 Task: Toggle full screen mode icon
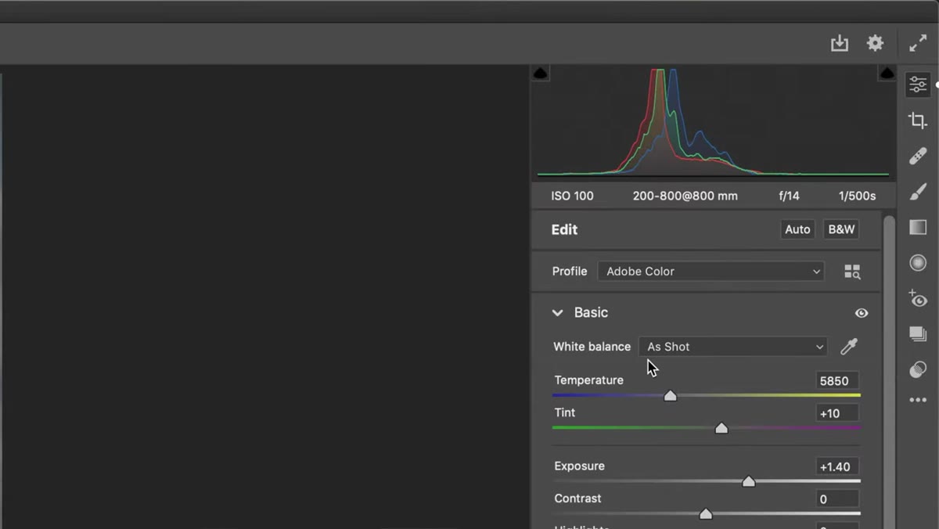[918, 44]
